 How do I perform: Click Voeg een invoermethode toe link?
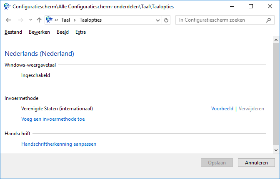[x=53, y=119]
